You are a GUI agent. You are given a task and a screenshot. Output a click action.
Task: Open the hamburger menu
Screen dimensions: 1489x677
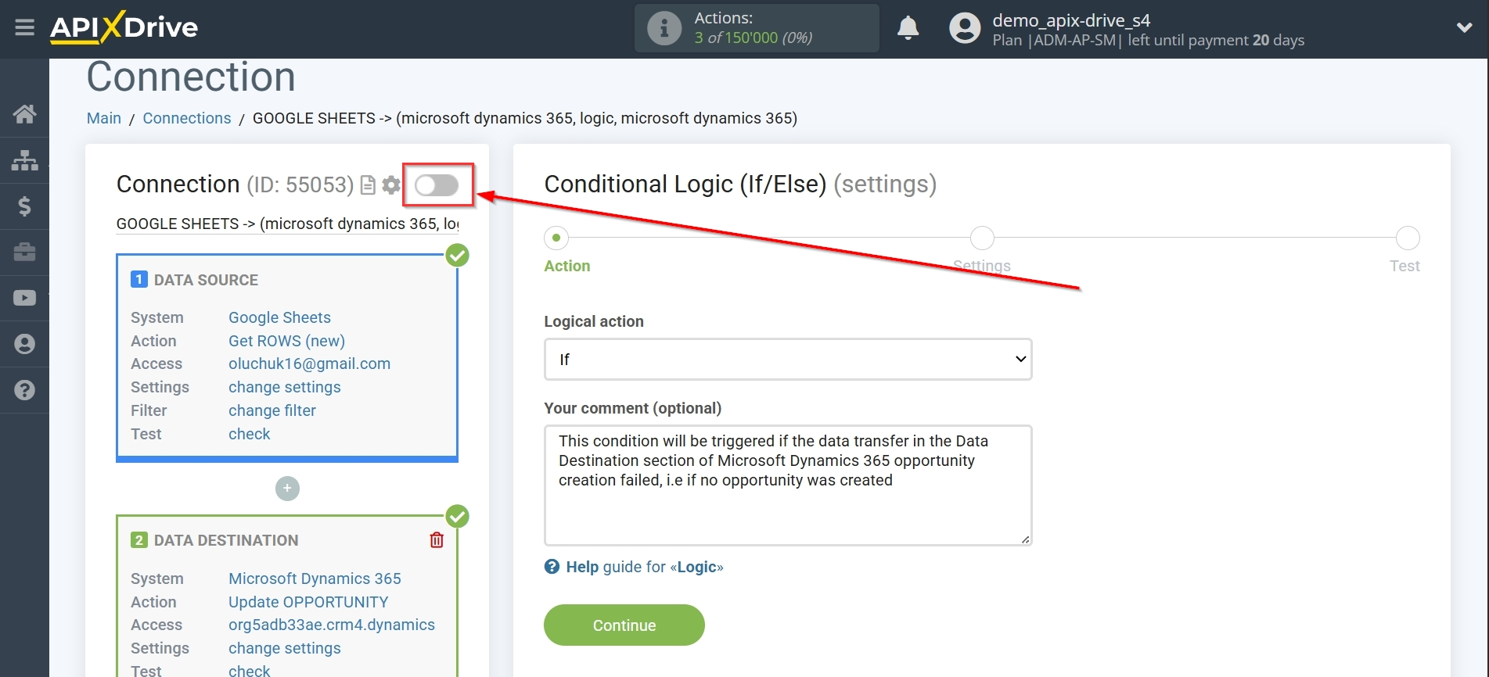pyautogui.click(x=24, y=28)
